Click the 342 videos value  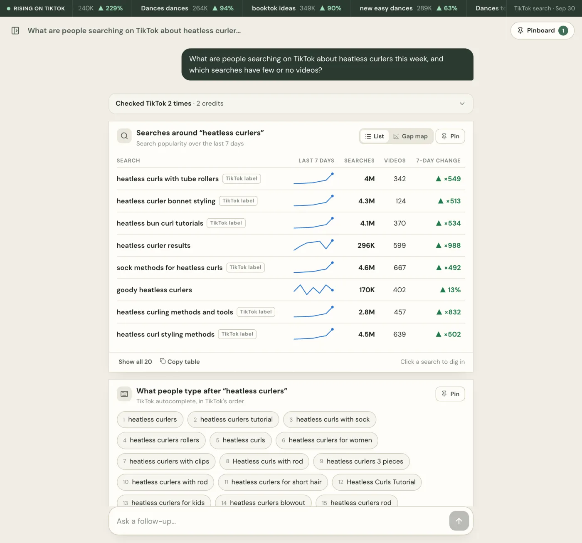coord(400,179)
